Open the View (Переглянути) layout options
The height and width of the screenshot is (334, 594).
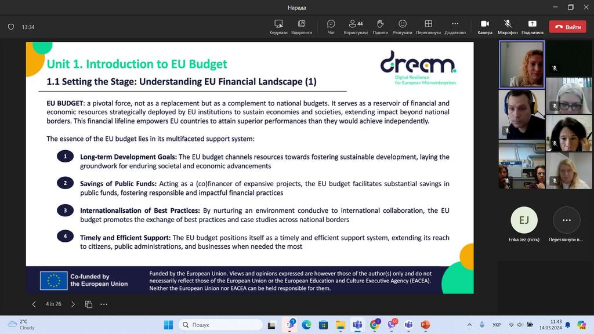tap(428, 27)
